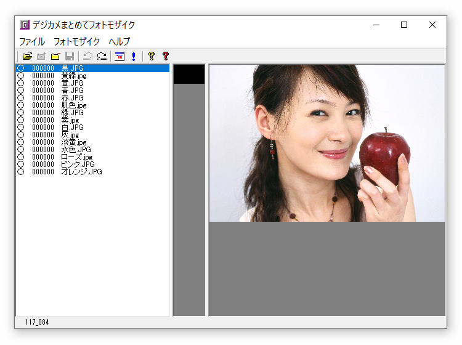Open the ファイル menu
This screenshot has height=345, width=462.
32,41
